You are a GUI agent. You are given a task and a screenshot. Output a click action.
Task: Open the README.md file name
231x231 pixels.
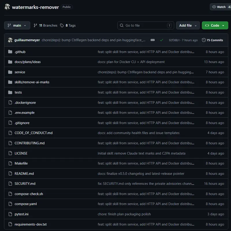24,174
